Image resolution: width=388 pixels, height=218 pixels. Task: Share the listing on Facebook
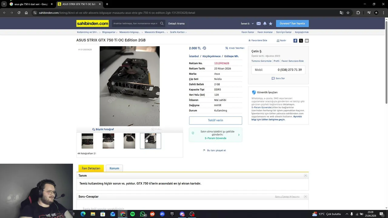295,41
